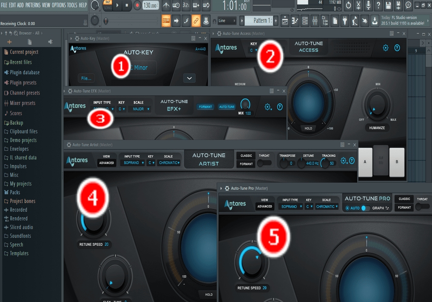Open the mixer icon
The image size is (432, 302).
point(315,21)
